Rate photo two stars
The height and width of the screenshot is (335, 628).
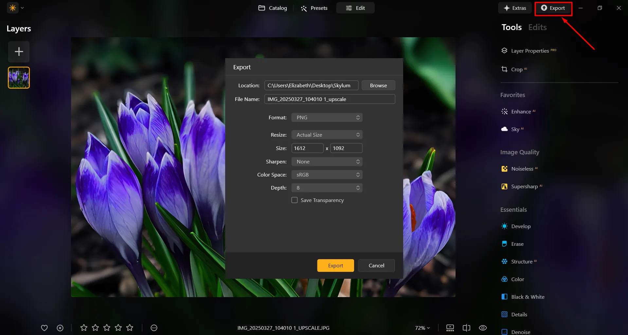click(95, 327)
